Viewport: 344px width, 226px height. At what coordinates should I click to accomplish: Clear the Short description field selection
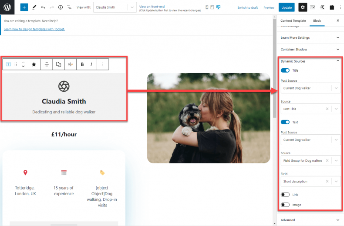pos(327,181)
